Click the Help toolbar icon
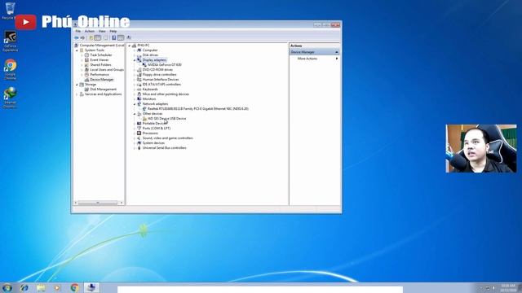The image size is (522, 293). [113, 38]
